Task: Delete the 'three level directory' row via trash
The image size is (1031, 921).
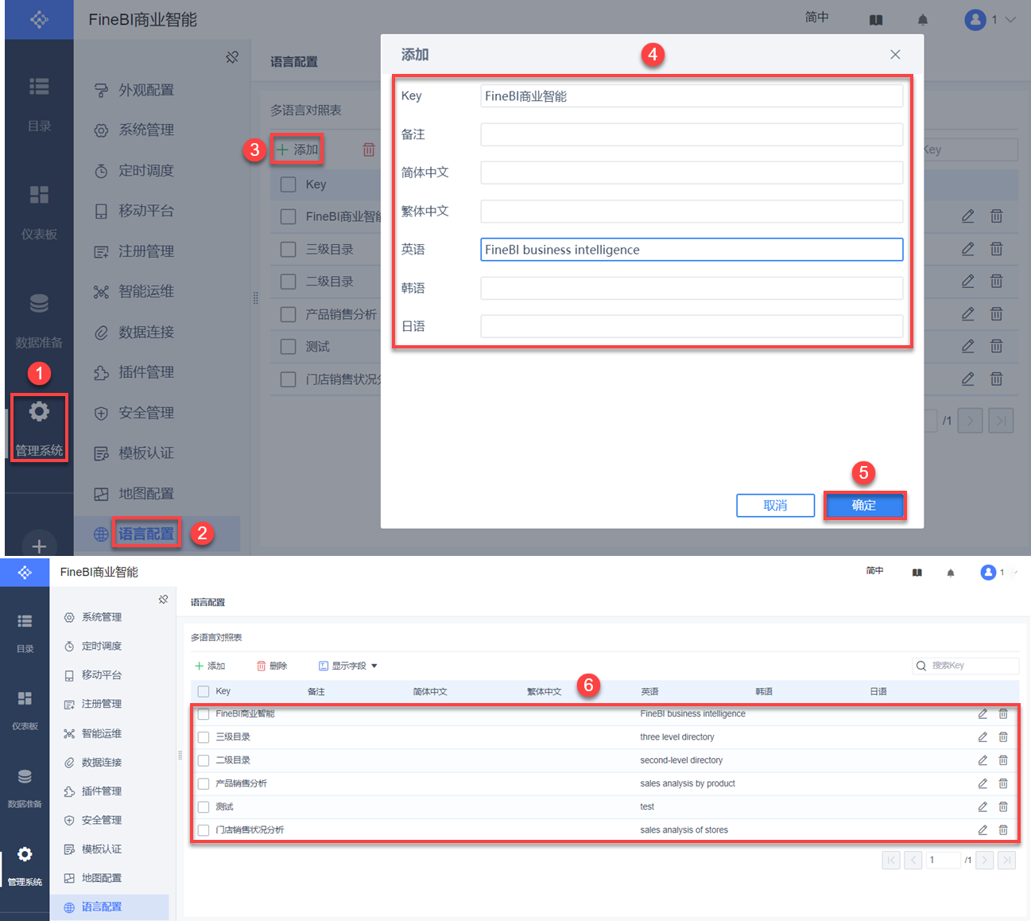Action: pyautogui.click(x=1003, y=737)
